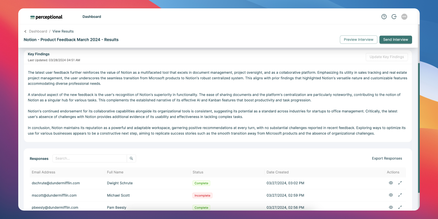Click the Key Findings heading
The image size is (438, 219).
(x=39, y=54)
